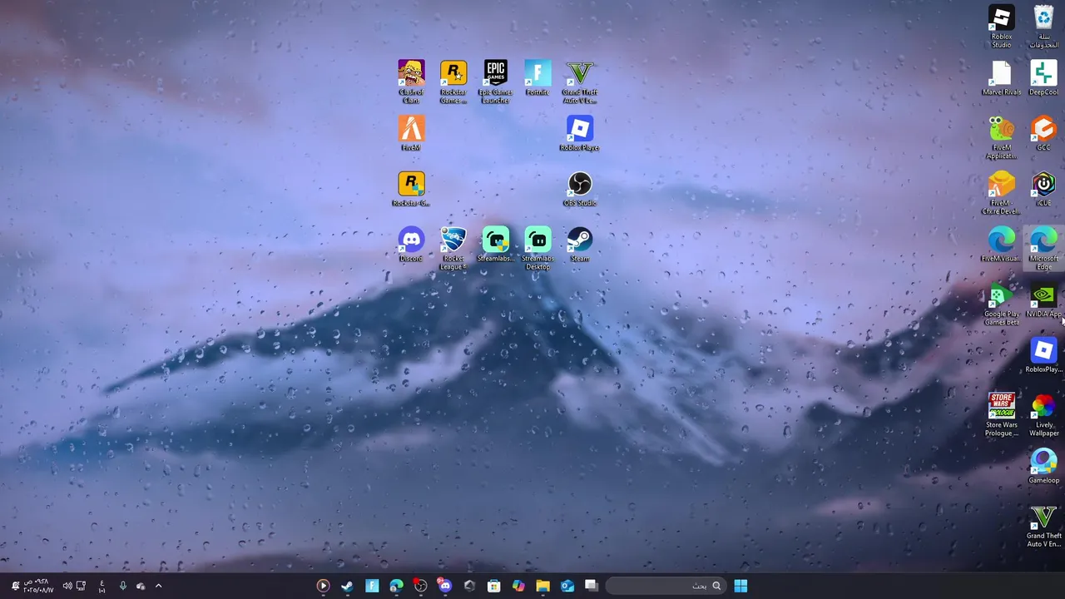Image resolution: width=1065 pixels, height=599 pixels.
Task: Open Microsoft Store from the taskbar
Action: tap(493, 586)
